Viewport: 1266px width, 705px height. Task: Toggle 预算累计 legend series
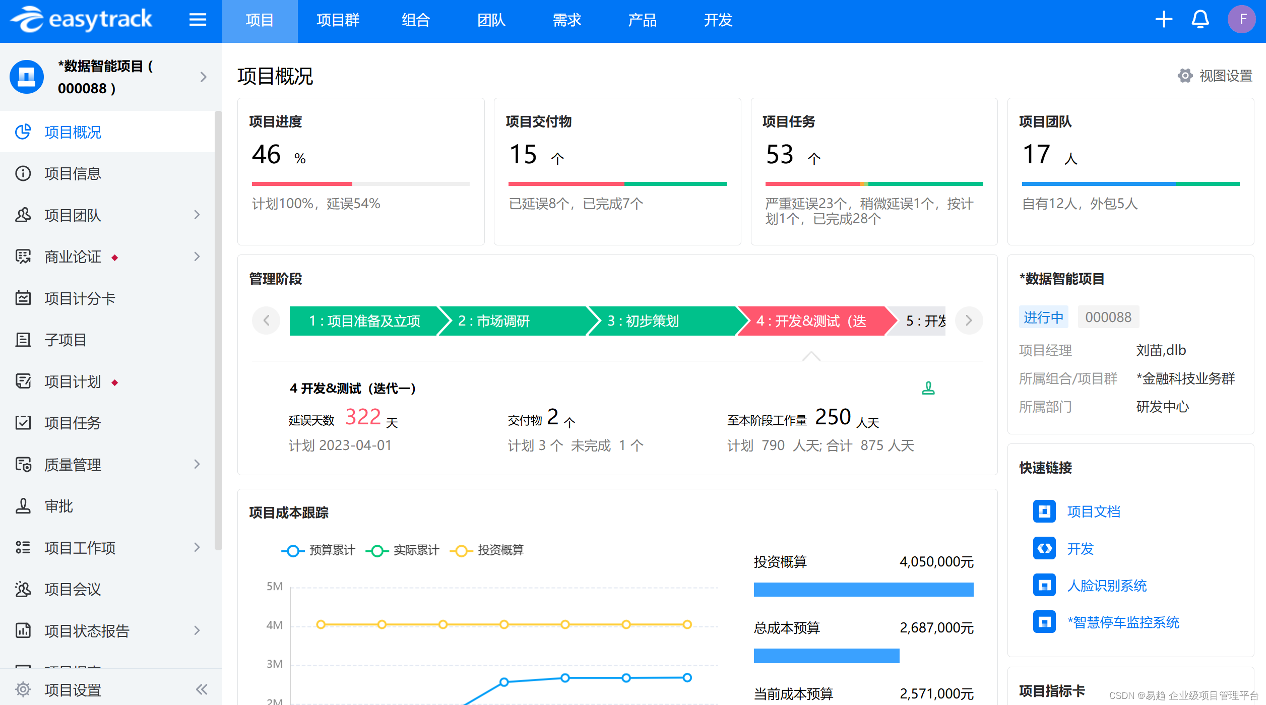tap(318, 550)
